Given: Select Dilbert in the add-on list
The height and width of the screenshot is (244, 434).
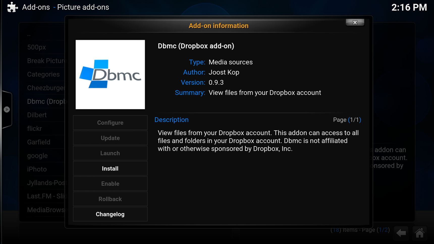Looking at the screenshot, I should click(x=37, y=115).
